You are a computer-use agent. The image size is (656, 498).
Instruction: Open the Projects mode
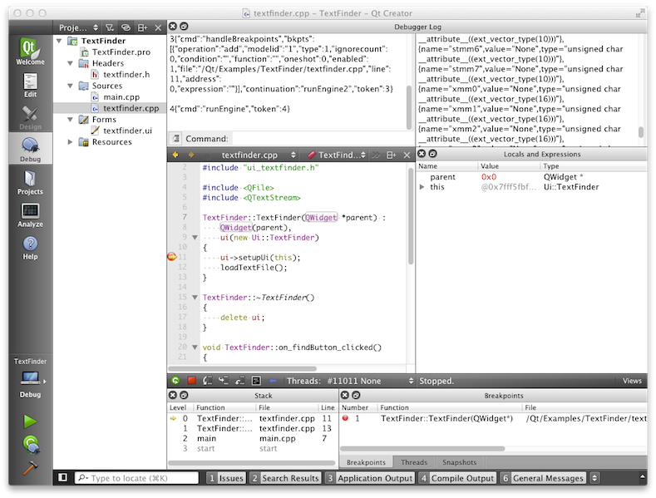coord(30,182)
